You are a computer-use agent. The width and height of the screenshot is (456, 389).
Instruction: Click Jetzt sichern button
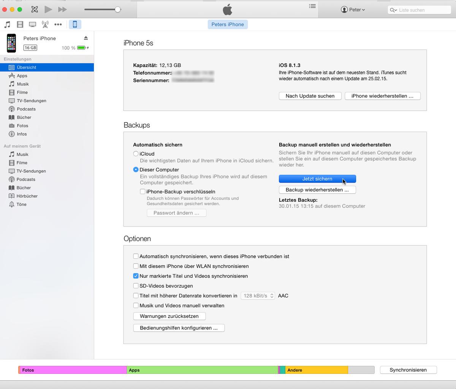[317, 179]
